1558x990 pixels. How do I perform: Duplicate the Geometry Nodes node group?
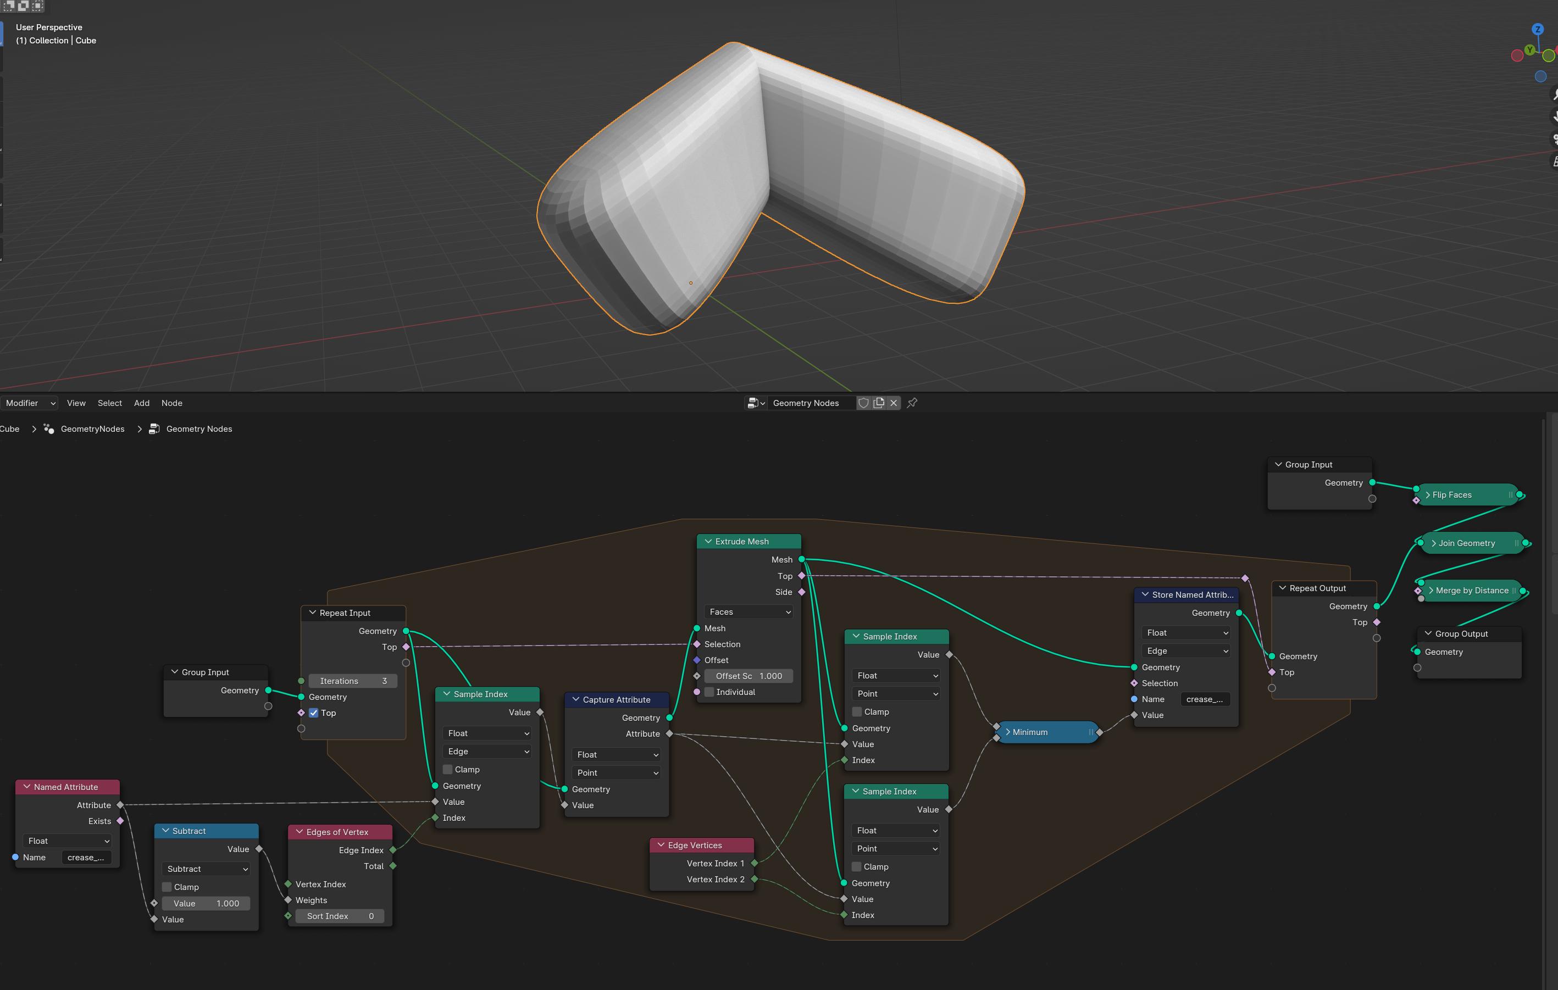[x=879, y=403]
